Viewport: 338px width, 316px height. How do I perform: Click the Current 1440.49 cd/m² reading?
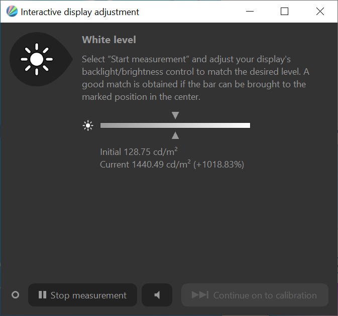172,165
